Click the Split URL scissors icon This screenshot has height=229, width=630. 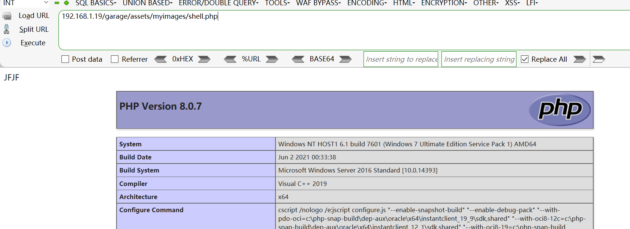pos(6,29)
